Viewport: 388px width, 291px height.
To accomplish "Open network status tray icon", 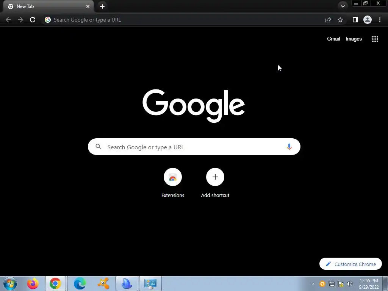I will [x=331, y=284].
